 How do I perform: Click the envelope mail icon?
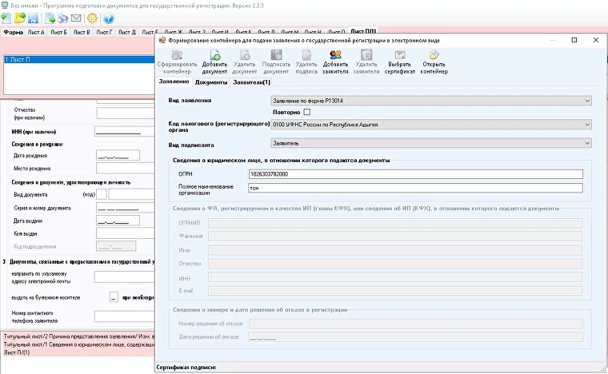pyautogui.click(x=76, y=18)
